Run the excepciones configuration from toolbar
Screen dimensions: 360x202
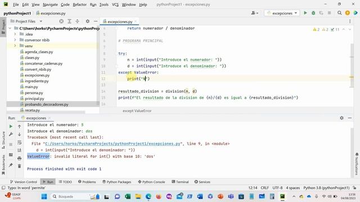(305, 13)
